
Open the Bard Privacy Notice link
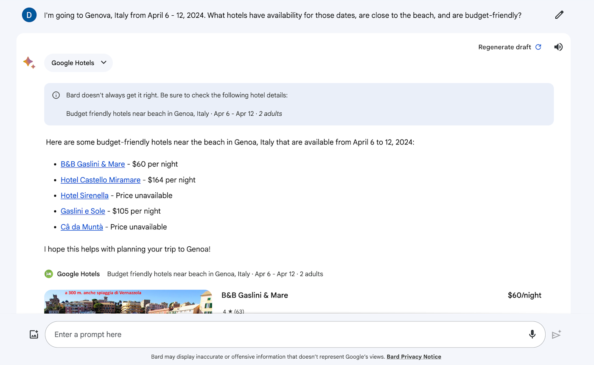[414, 357]
